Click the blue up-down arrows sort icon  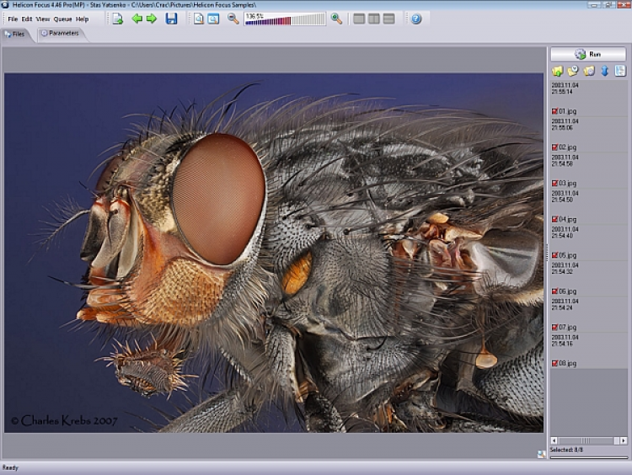point(604,71)
